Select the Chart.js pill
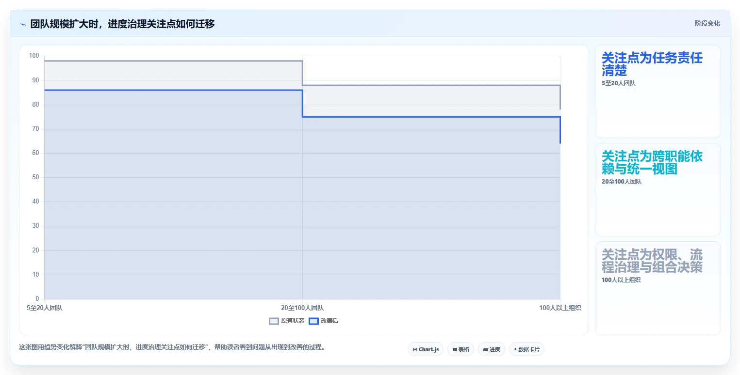Image resolution: width=740 pixels, height=375 pixels. pyautogui.click(x=426, y=349)
